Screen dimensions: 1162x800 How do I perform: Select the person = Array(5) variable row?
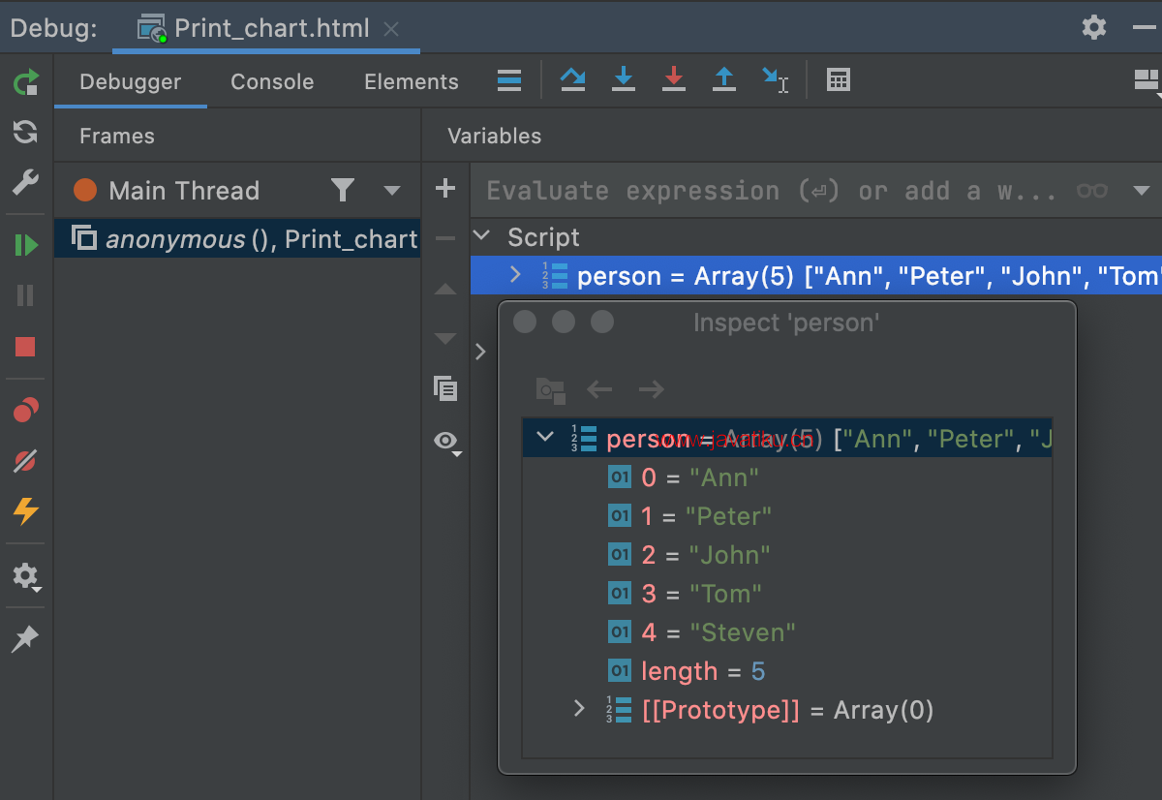pyautogui.click(x=816, y=276)
